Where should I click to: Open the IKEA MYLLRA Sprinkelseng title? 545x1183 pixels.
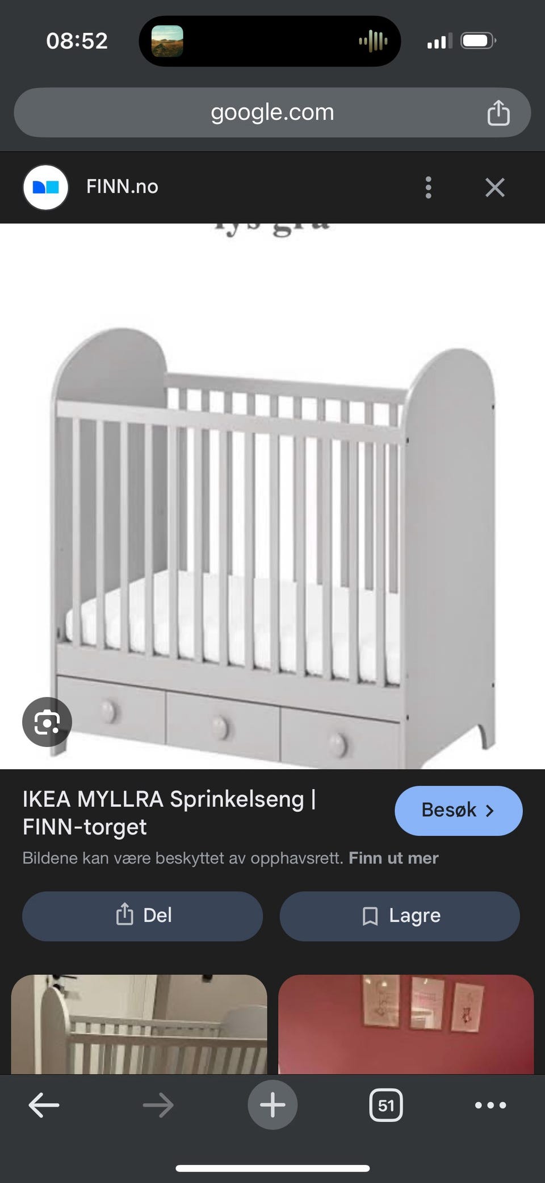tap(169, 812)
